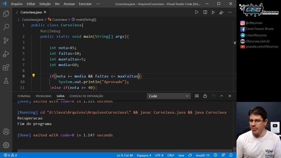The height and width of the screenshot is (158, 281).
Task: Open the Search view in activity bar
Action: (6, 27)
